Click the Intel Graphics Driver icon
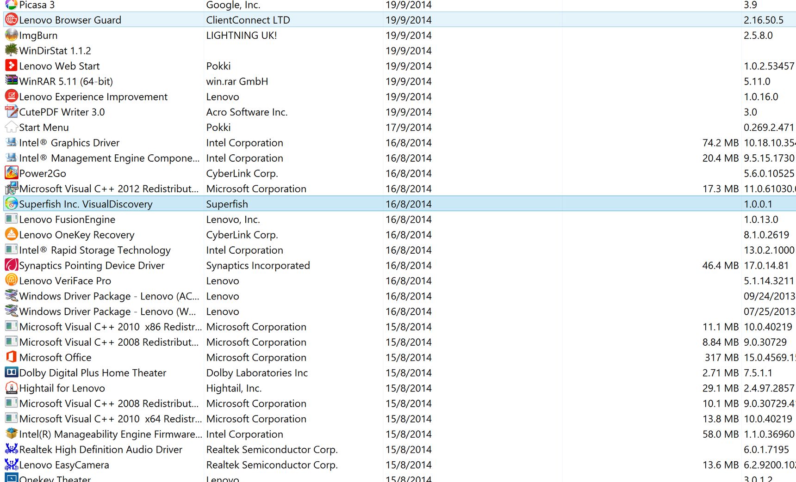Viewport: 796px width, 482px height. [x=11, y=142]
